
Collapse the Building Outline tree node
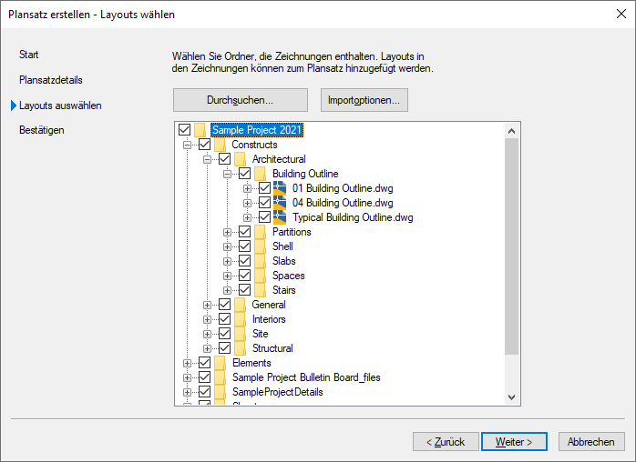pyautogui.click(x=227, y=174)
